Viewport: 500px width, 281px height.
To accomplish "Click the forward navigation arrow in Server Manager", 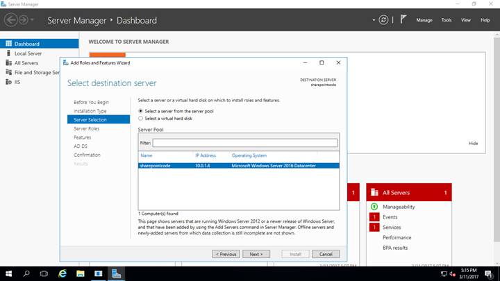I will coord(24,20).
